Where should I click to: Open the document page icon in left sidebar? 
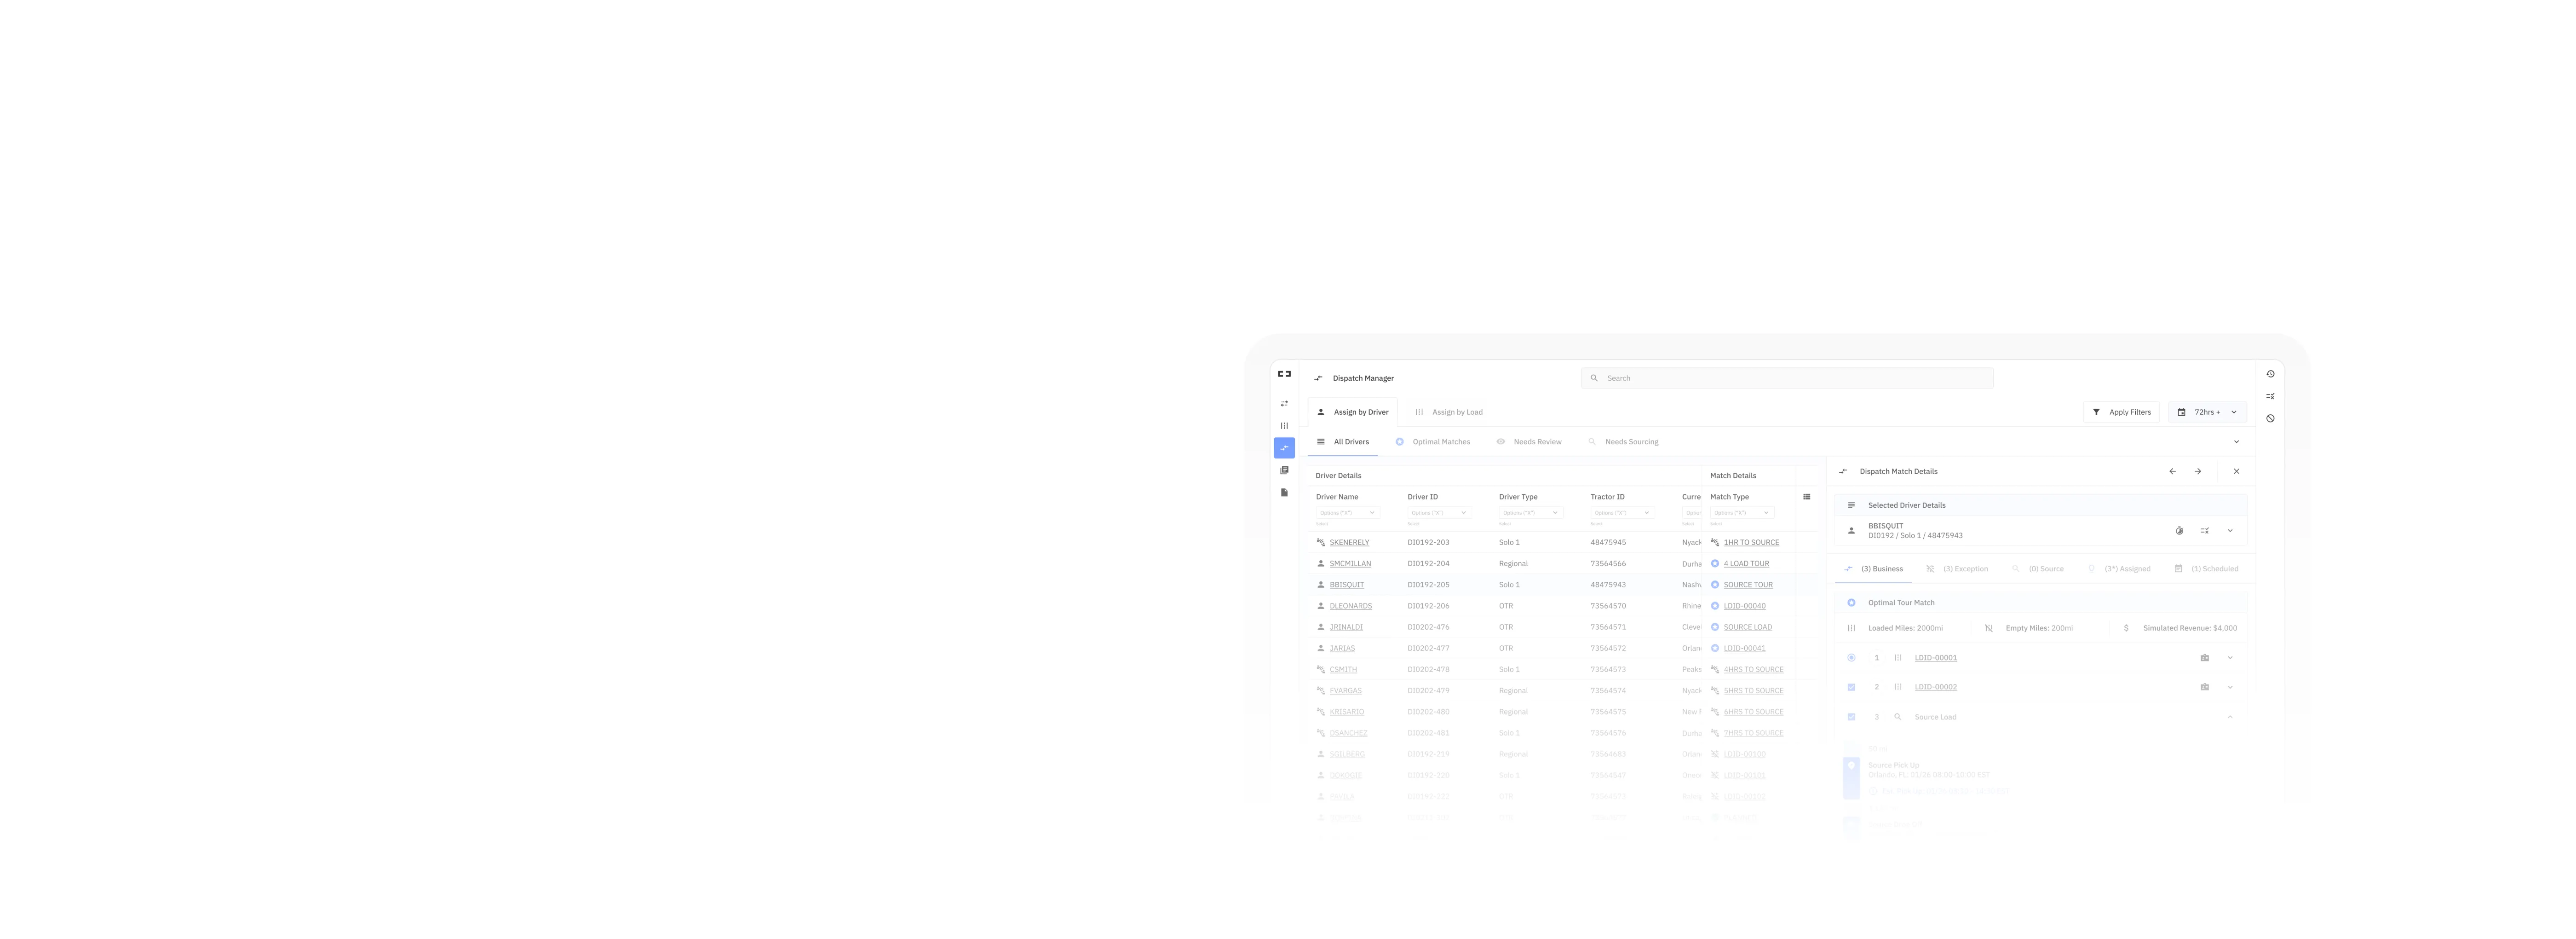point(1284,493)
